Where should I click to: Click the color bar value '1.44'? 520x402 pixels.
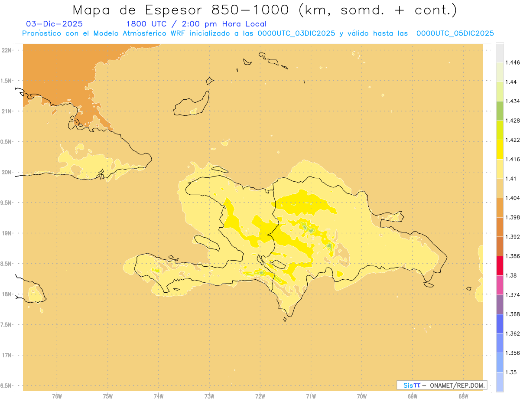point(510,82)
